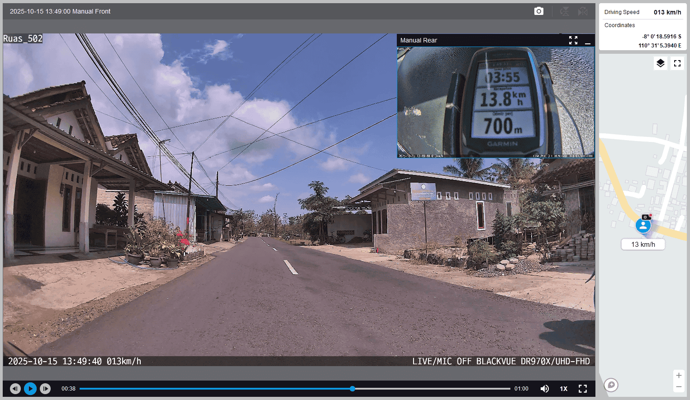Screen dimensions: 690x400
Task: Minimize the Manual Rear camera window
Action: coord(588,41)
